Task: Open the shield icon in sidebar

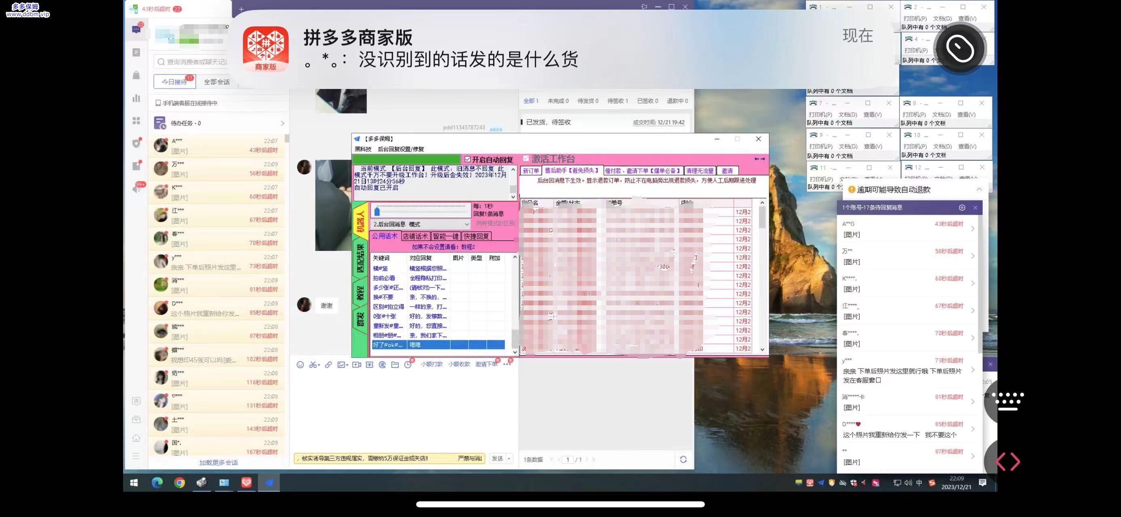Action: click(x=136, y=143)
